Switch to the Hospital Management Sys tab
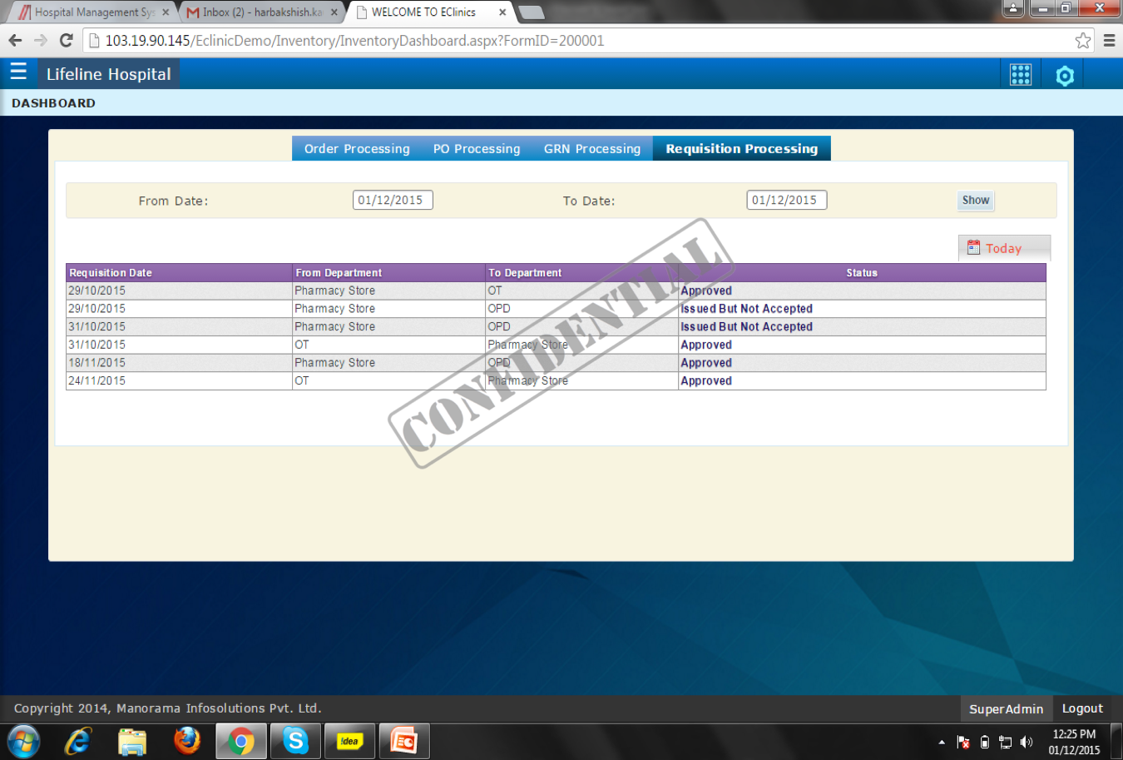 94,12
